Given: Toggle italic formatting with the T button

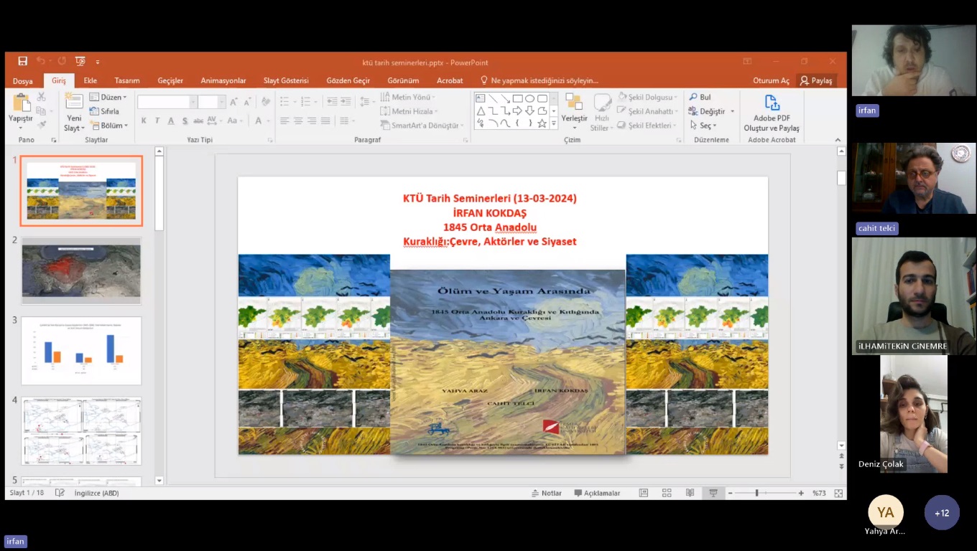Looking at the screenshot, I should [x=157, y=121].
